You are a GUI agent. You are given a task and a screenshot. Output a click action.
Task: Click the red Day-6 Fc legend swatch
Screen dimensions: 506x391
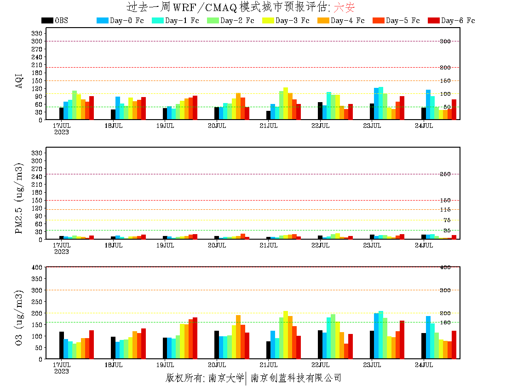pyautogui.click(x=433, y=20)
